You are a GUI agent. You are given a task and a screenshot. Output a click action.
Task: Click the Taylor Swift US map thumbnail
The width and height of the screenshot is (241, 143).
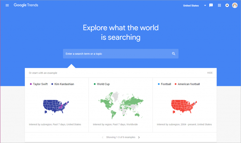(x=56, y=106)
